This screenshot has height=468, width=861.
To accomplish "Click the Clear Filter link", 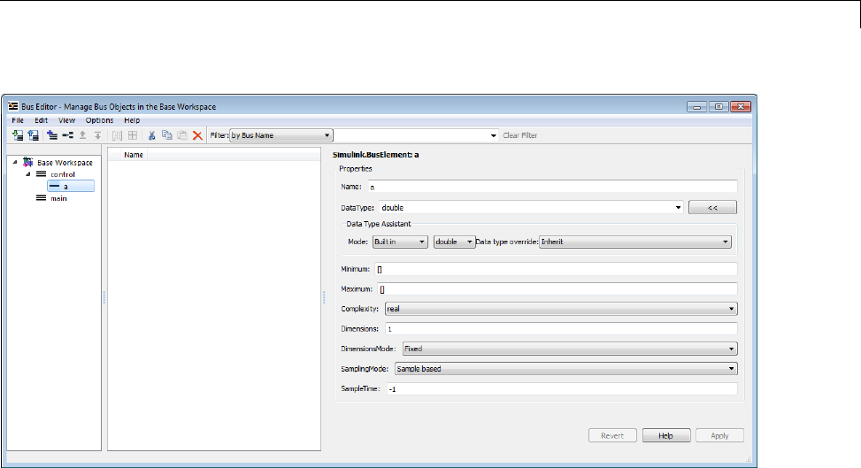I will pos(520,135).
